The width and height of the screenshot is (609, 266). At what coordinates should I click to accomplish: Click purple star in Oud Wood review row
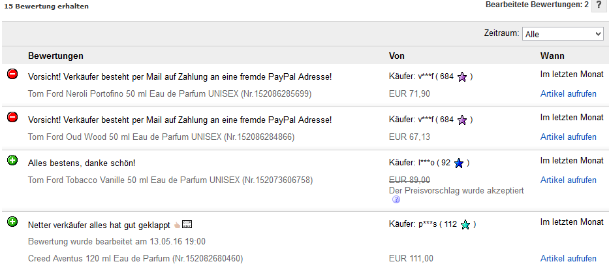461,120
